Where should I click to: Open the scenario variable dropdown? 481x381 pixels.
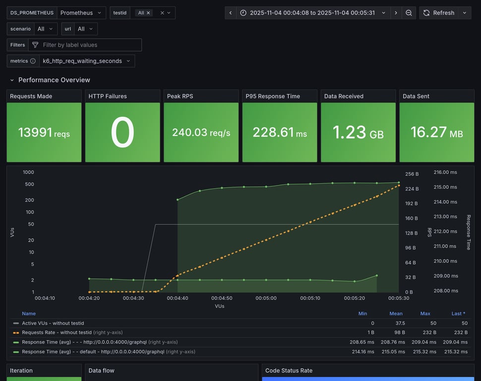45,29
